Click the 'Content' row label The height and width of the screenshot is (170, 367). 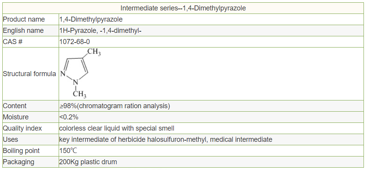tap(15, 106)
